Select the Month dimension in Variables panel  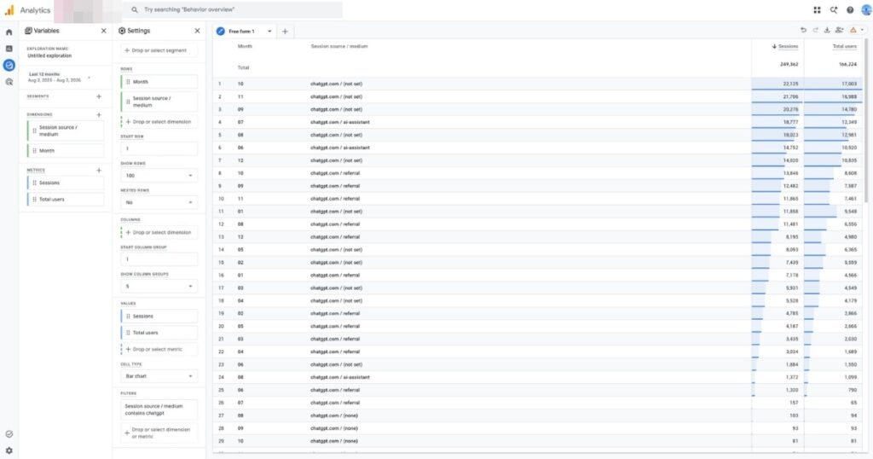[x=66, y=150]
